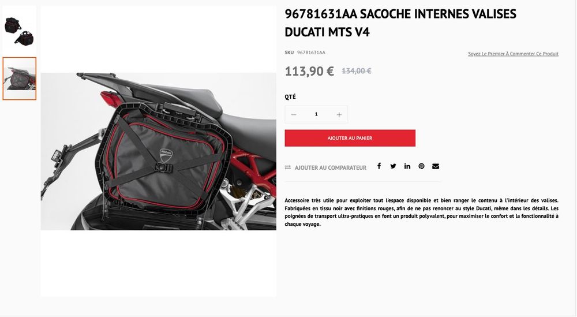Send product by email envelope icon
Viewport: 577px width, 317px height.
[x=436, y=166]
